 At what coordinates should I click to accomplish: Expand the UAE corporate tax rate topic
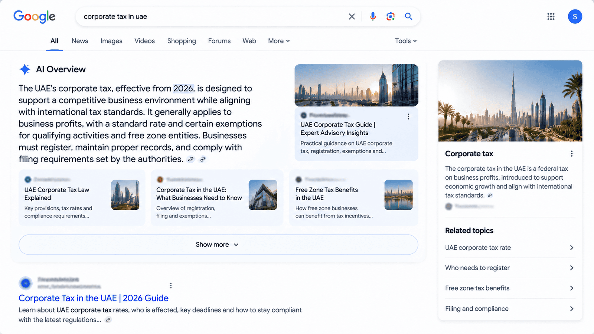point(510,248)
